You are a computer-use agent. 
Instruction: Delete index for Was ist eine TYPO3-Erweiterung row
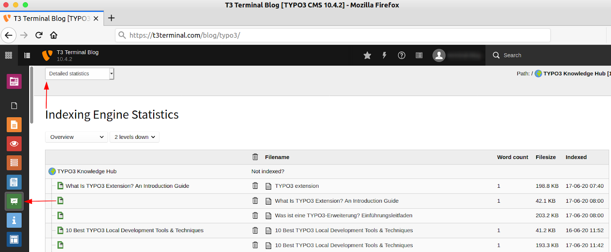pyautogui.click(x=255, y=215)
